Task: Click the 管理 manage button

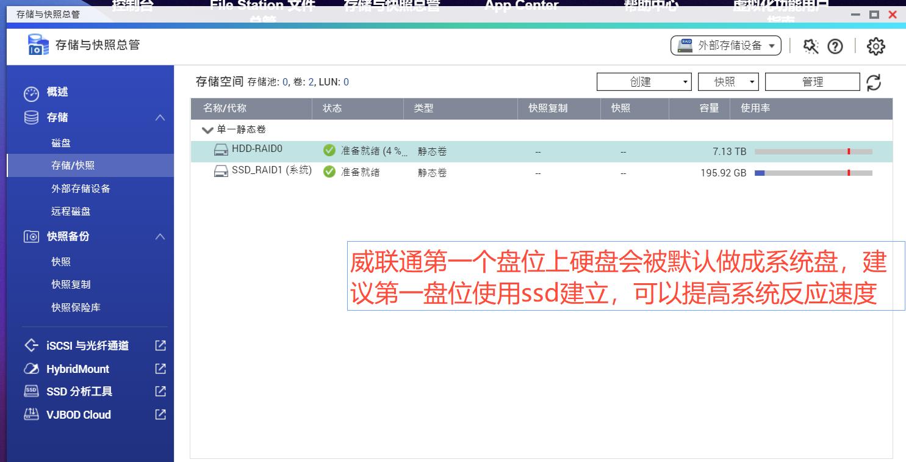Action: [x=812, y=81]
